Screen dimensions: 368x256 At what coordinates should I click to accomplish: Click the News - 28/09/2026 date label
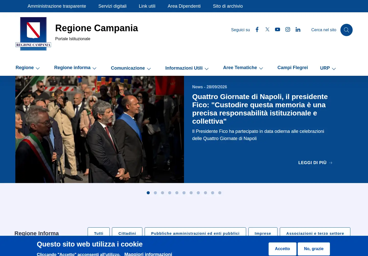pyautogui.click(x=210, y=87)
